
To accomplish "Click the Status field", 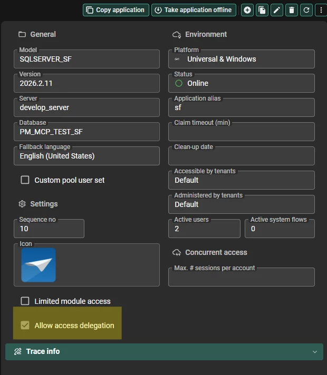I will [242, 83].
